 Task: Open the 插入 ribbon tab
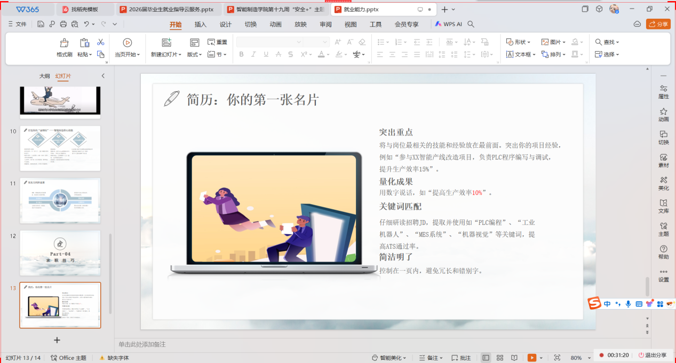click(201, 24)
